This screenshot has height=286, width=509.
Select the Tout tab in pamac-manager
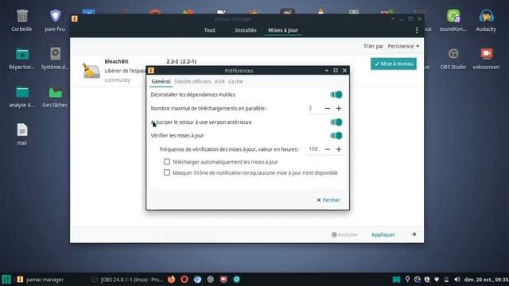pos(210,30)
